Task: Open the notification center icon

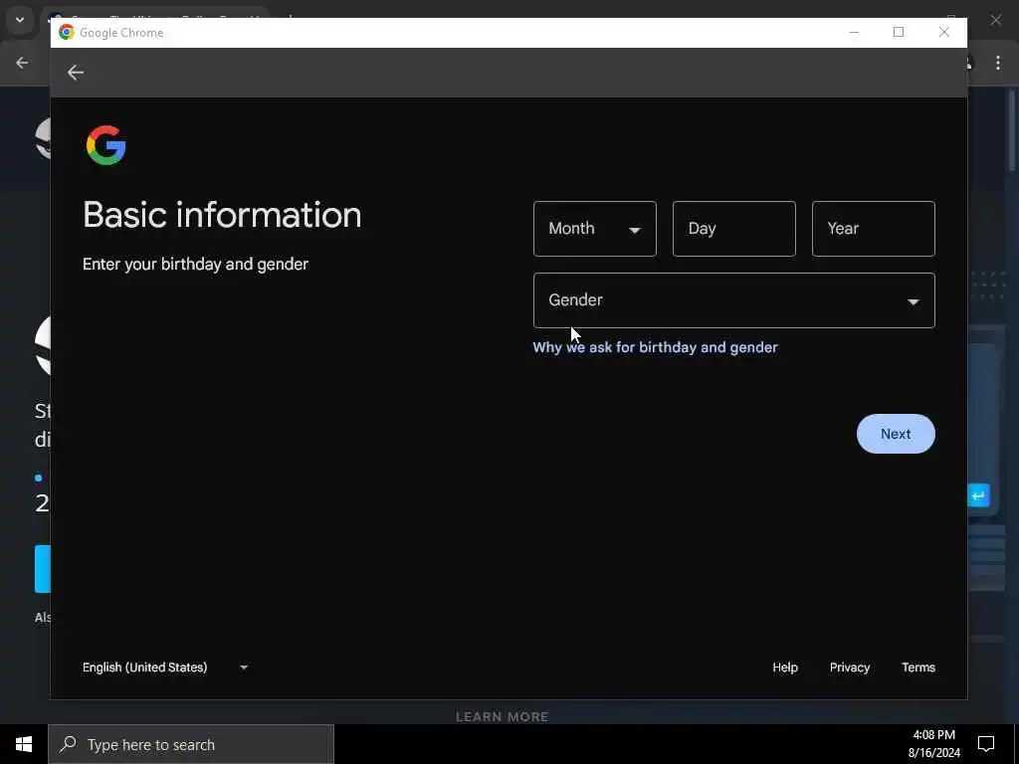Action: point(986,744)
